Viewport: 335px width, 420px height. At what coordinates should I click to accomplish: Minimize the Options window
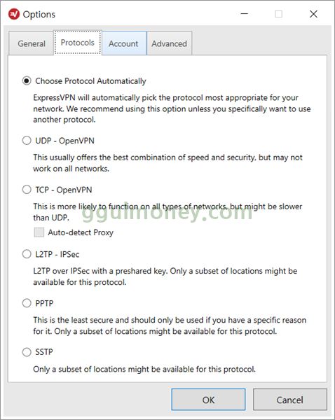pyautogui.click(x=245, y=14)
